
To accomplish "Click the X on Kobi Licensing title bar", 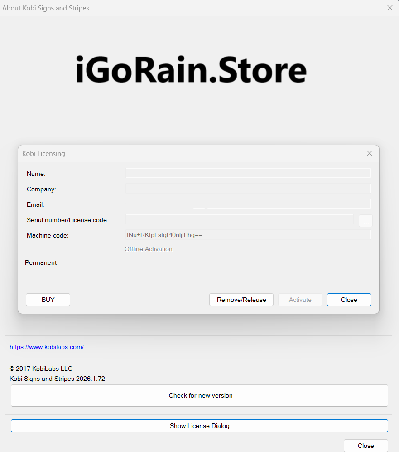I will 370,153.
